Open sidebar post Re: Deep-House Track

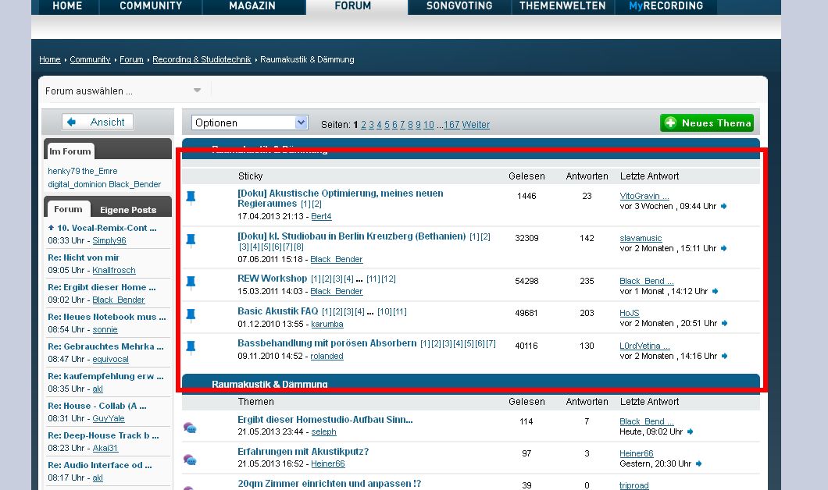tap(103, 435)
